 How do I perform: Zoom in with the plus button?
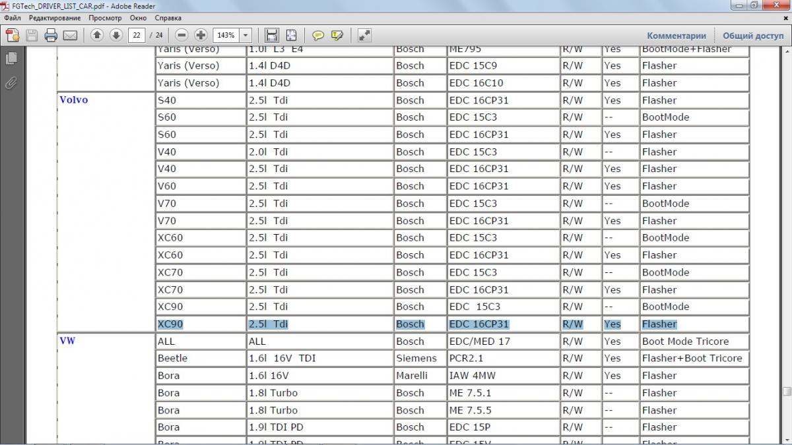pos(201,35)
